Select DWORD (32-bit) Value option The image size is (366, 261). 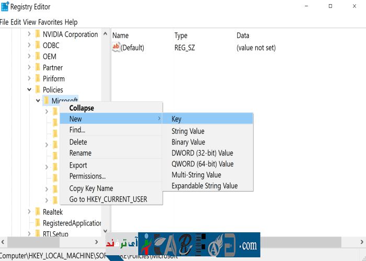pos(202,153)
